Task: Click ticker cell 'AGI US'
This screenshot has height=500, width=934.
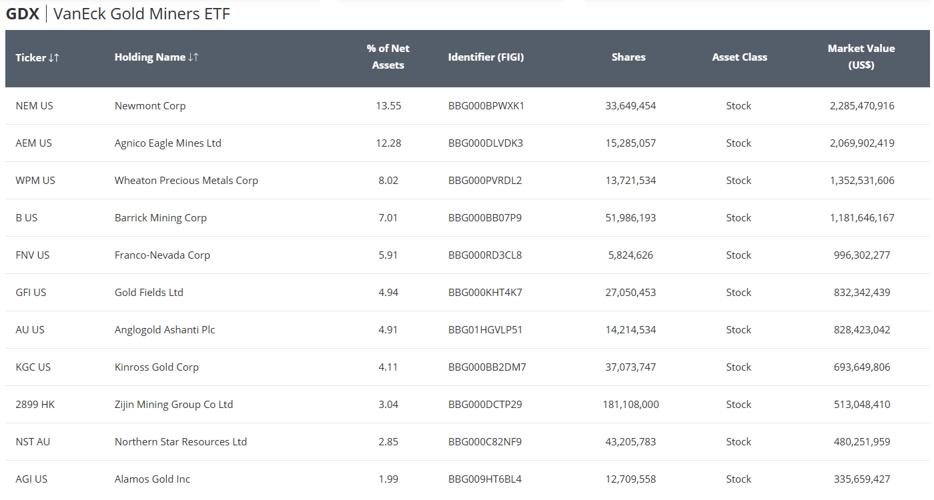Action: tap(31, 479)
